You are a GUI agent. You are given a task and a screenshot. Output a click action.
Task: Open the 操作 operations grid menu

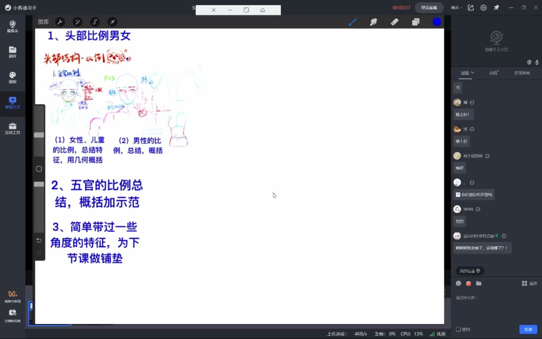pos(529,283)
